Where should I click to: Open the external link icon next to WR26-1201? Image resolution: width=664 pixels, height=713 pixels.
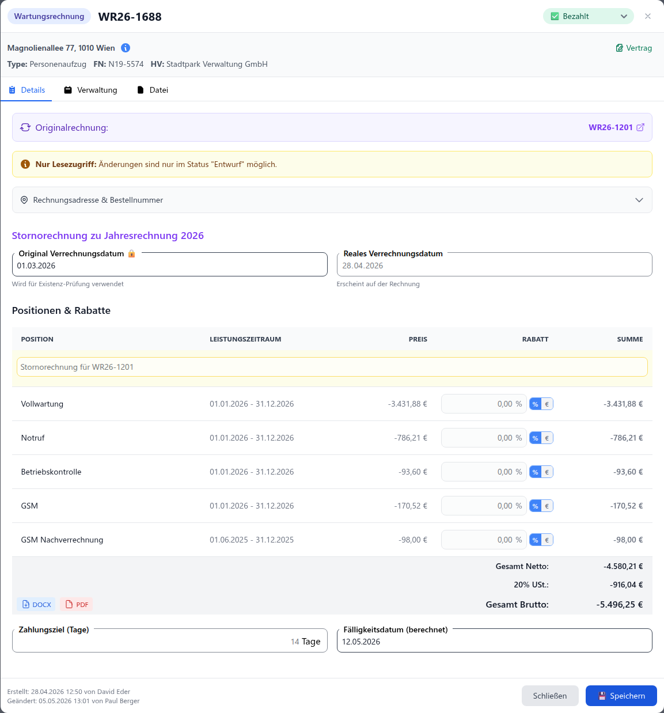click(640, 127)
